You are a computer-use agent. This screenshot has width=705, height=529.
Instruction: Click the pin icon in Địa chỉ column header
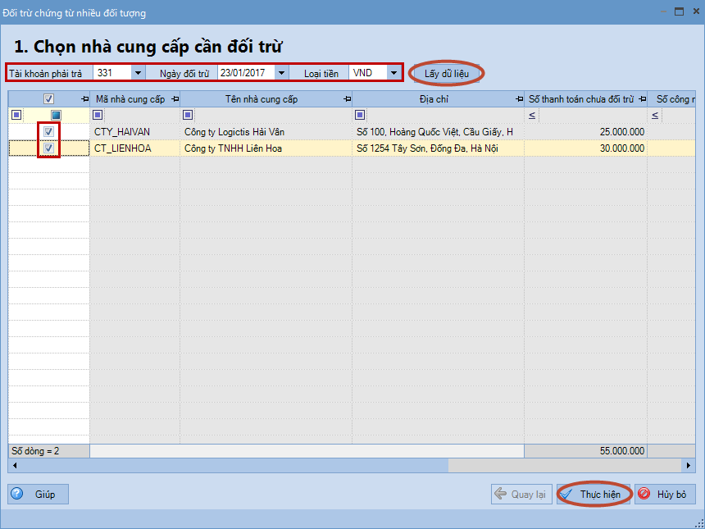tap(519, 99)
